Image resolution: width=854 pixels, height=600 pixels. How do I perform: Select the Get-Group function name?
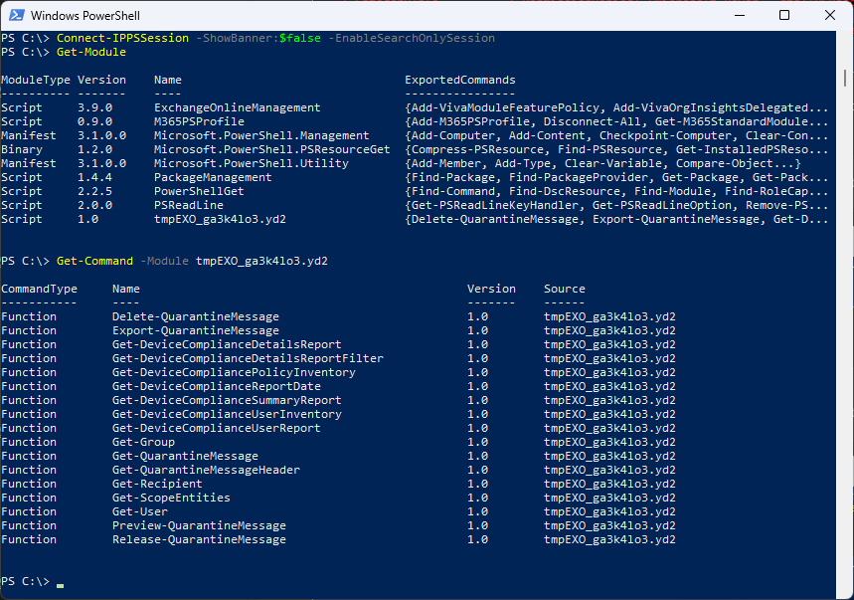pyautogui.click(x=144, y=442)
